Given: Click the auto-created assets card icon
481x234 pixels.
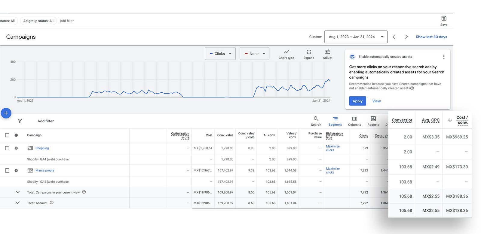Looking at the screenshot, I should point(352,57).
